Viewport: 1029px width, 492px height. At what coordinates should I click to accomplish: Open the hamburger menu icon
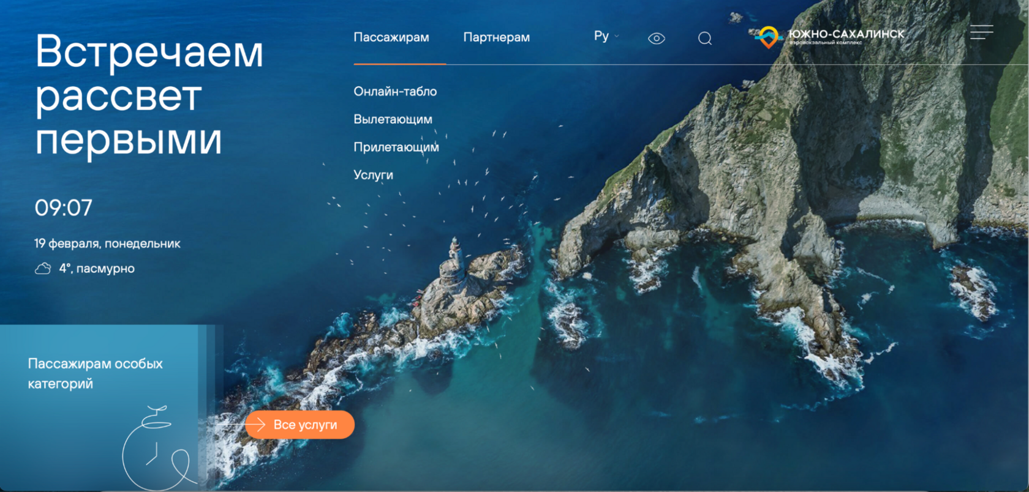click(x=981, y=32)
